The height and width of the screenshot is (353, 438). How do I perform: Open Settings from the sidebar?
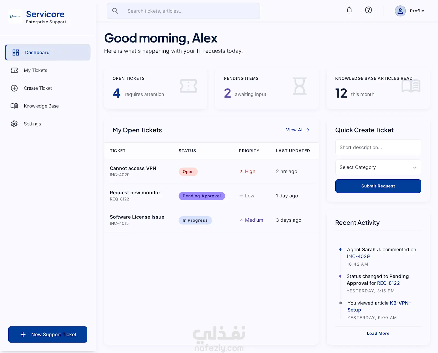coord(48,124)
